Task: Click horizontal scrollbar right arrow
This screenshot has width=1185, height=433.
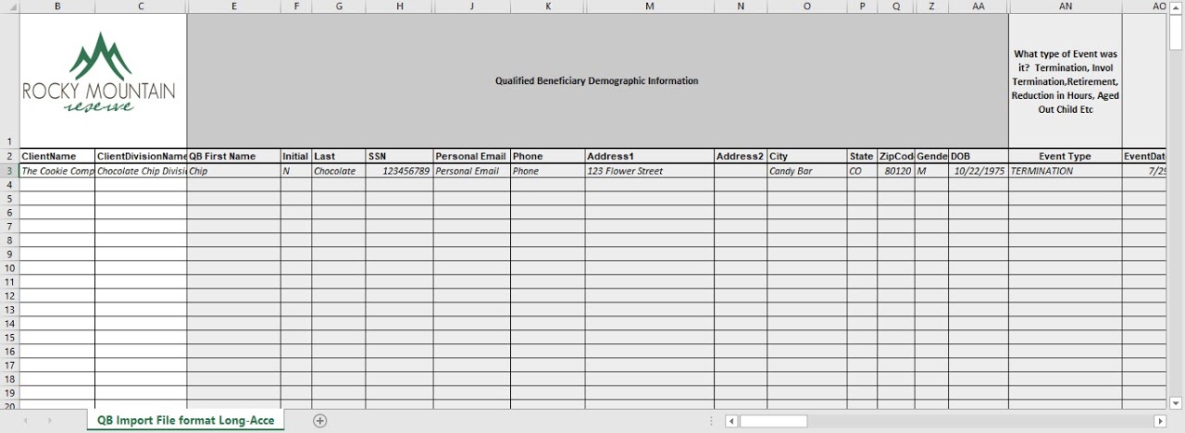Action: coord(1159,422)
